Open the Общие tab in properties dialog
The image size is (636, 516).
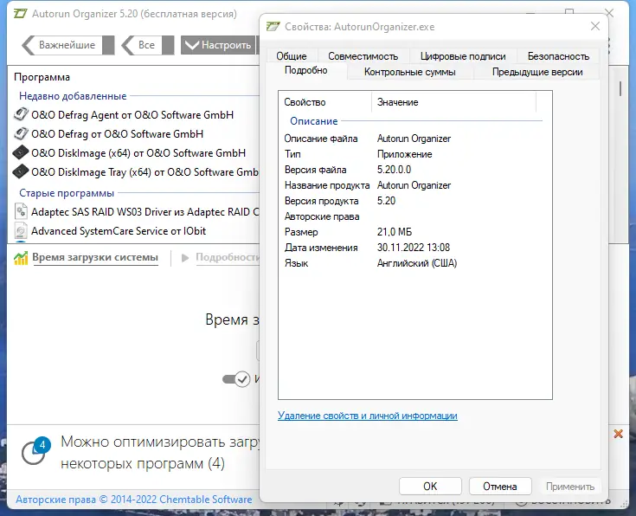292,56
